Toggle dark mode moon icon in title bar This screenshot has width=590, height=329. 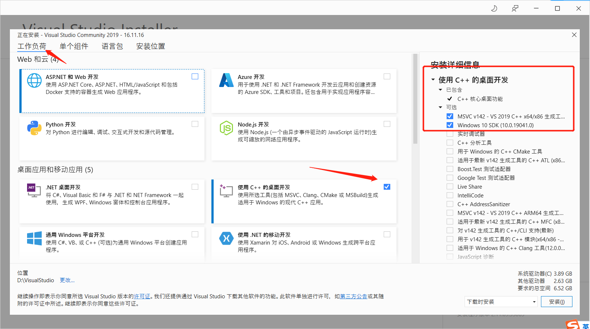tap(494, 8)
